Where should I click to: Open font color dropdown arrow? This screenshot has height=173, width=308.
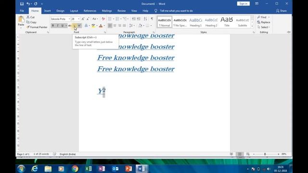[104, 25]
